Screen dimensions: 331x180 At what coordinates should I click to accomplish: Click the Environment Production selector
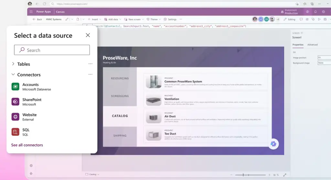289,12
